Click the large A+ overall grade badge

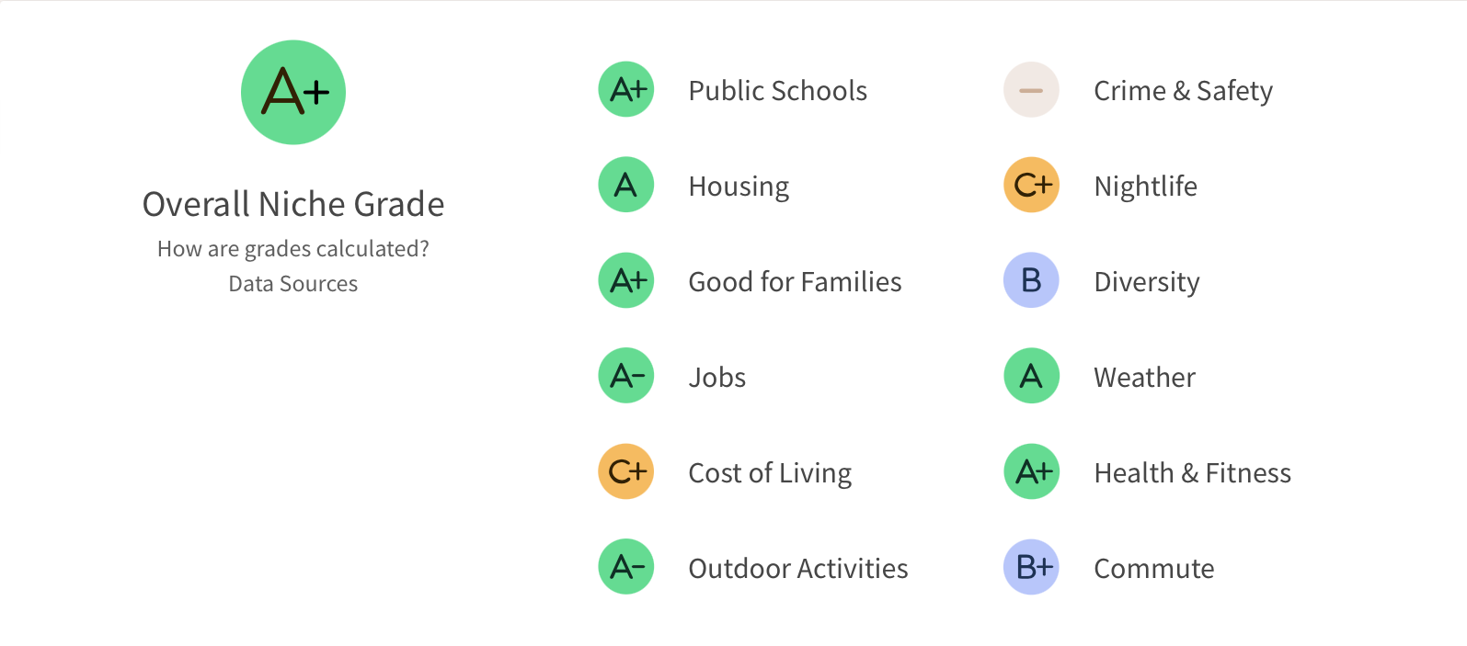coord(293,92)
